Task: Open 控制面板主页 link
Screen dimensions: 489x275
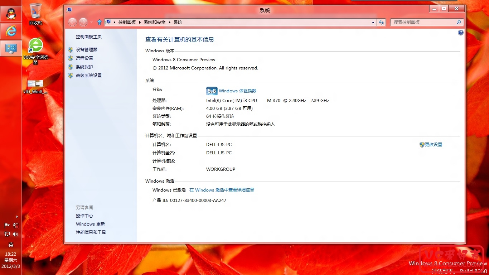Action: coord(89,37)
